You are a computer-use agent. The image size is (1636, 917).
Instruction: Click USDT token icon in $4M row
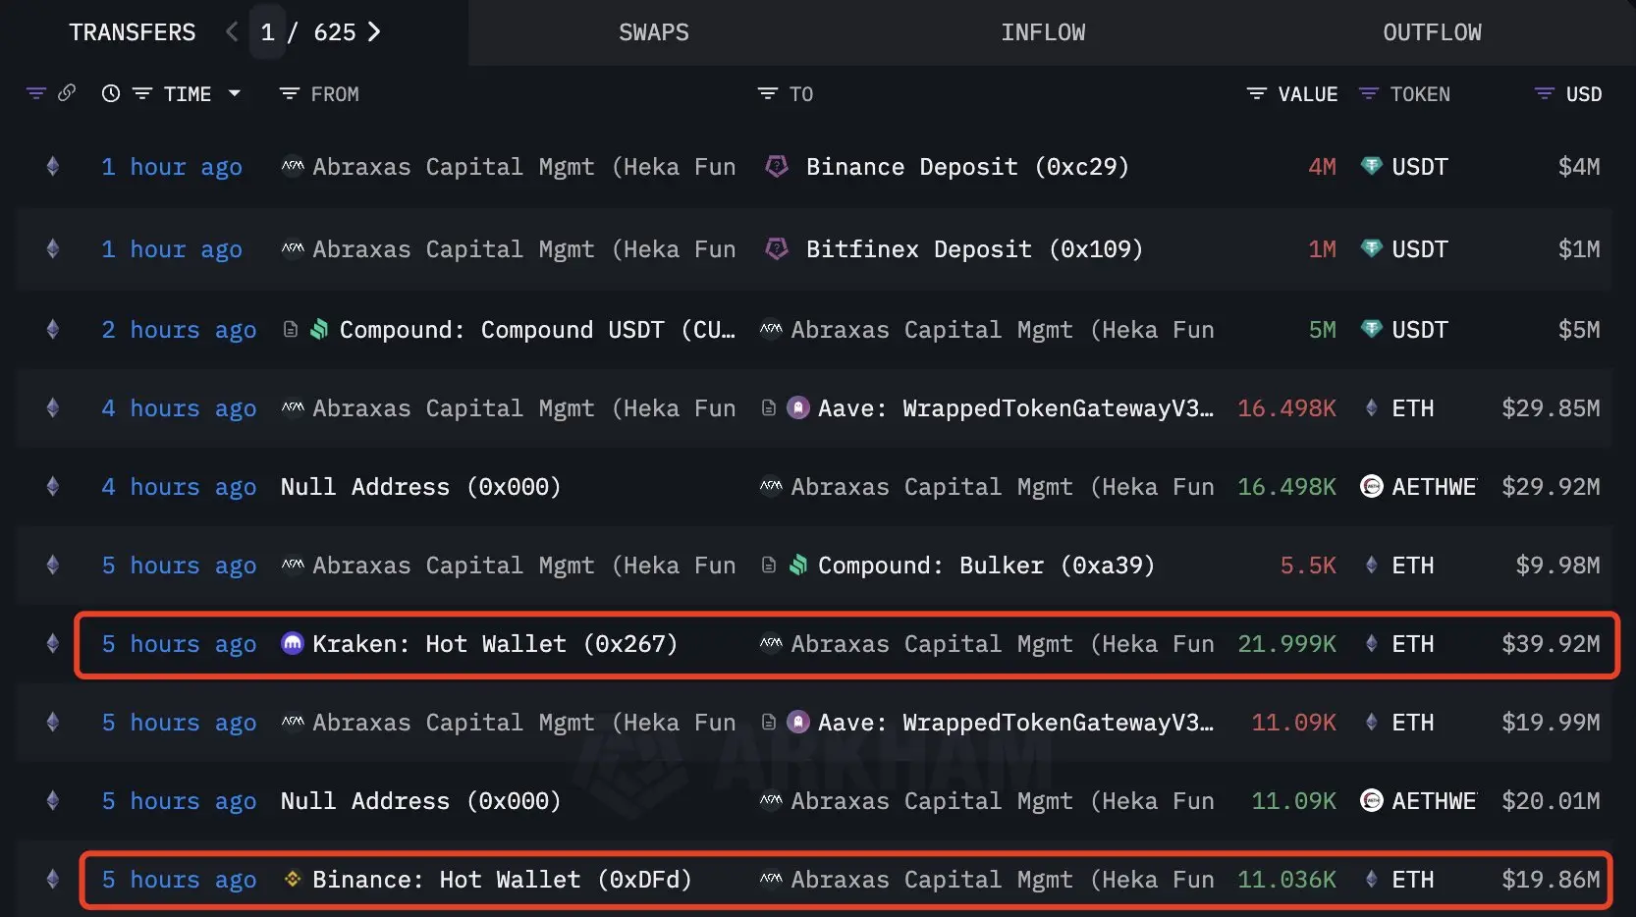1372,166
